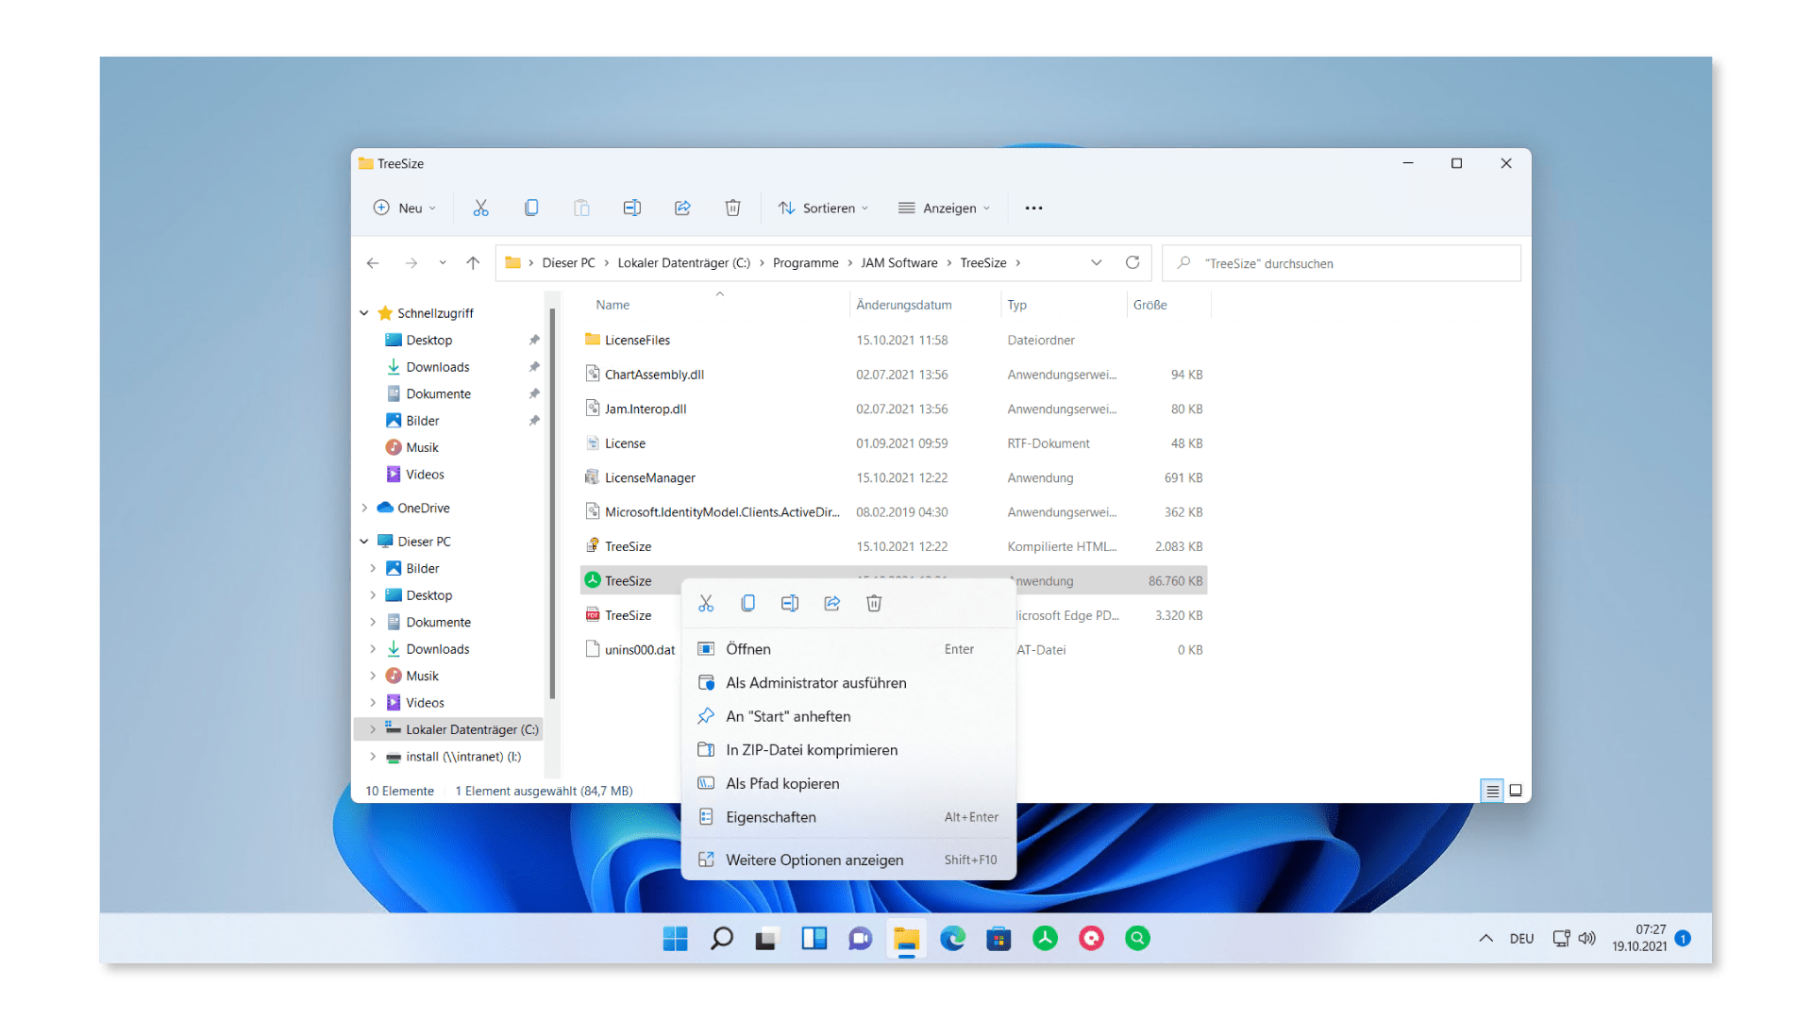Image resolution: width=1812 pixels, height=1019 pixels.
Task: Open the Widgets panel from the taskbar
Action: (814, 938)
